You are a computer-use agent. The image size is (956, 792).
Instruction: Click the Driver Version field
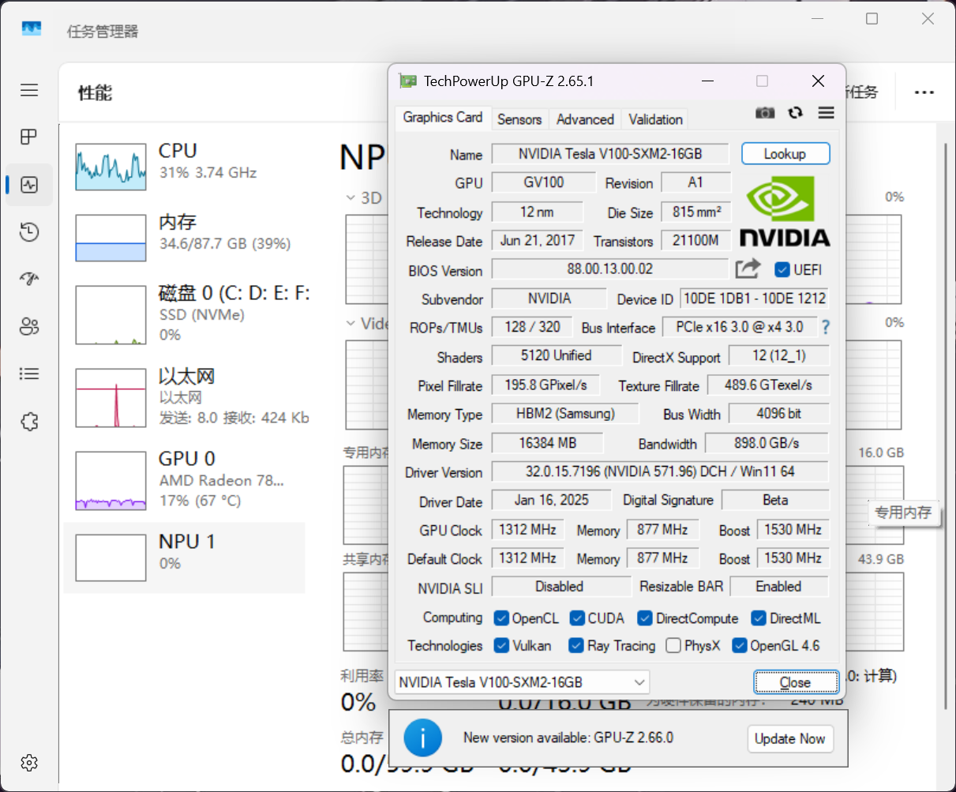(x=660, y=471)
